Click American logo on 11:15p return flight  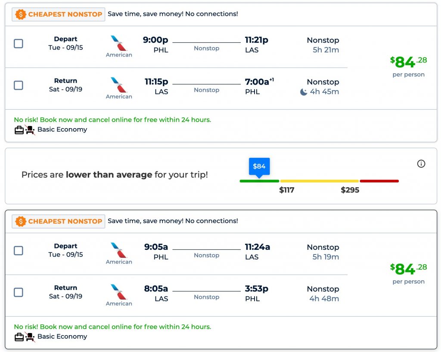click(x=119, y=85)
